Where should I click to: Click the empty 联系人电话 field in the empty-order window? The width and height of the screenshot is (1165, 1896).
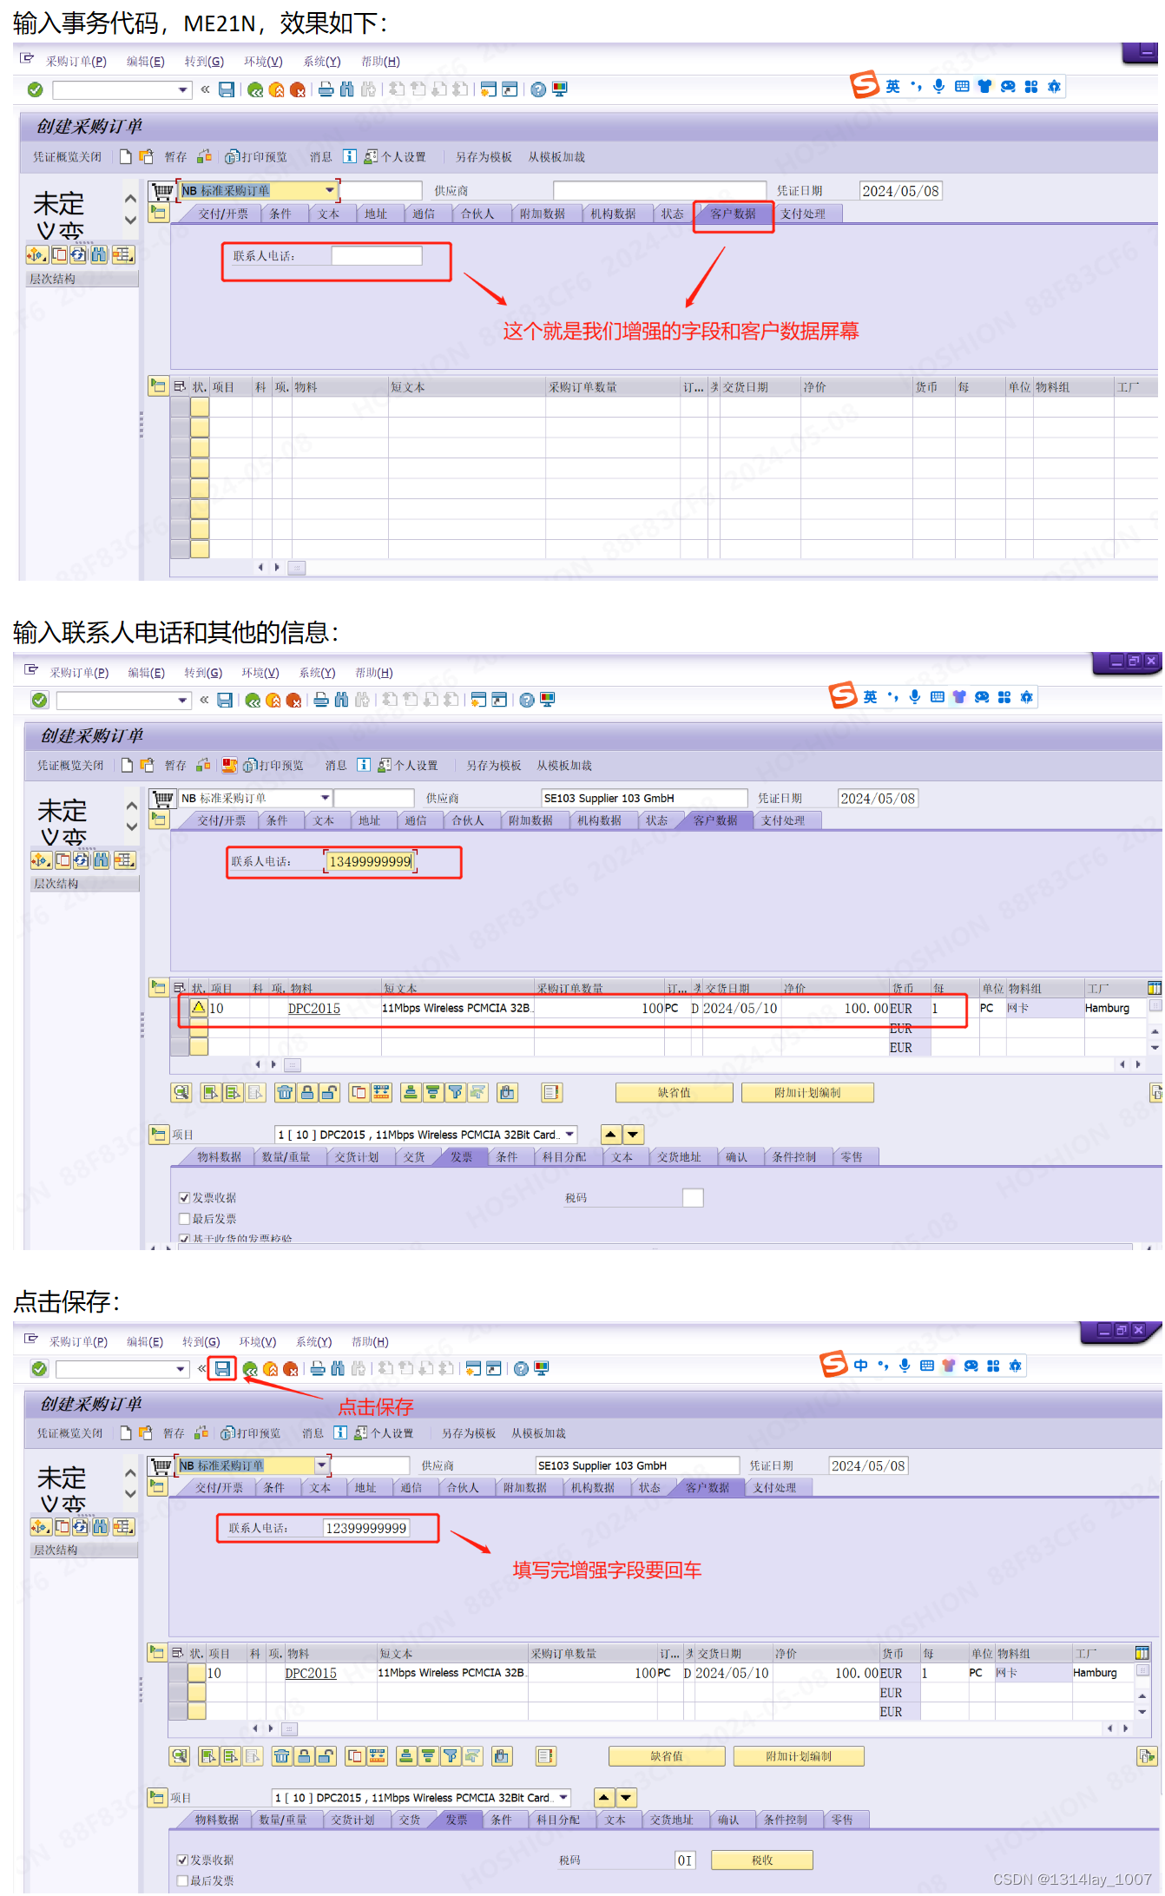(x=377, y=256)
